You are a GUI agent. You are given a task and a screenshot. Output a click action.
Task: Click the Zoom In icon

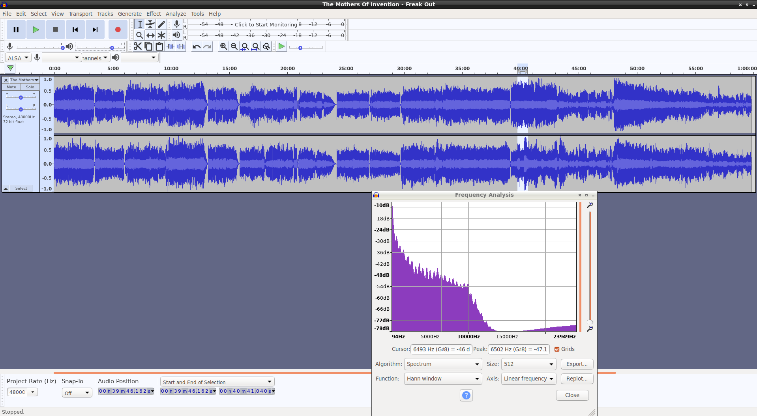[223, 47]
